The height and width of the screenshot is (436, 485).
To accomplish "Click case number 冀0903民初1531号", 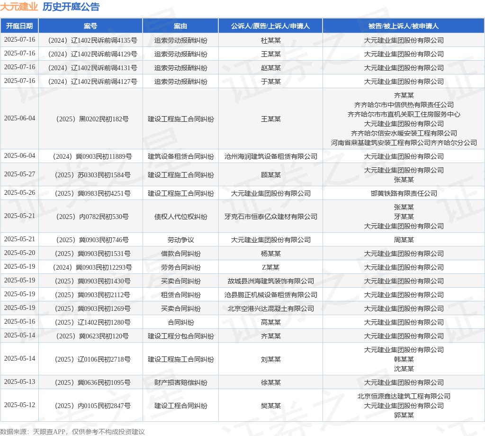I will (92, 254).
